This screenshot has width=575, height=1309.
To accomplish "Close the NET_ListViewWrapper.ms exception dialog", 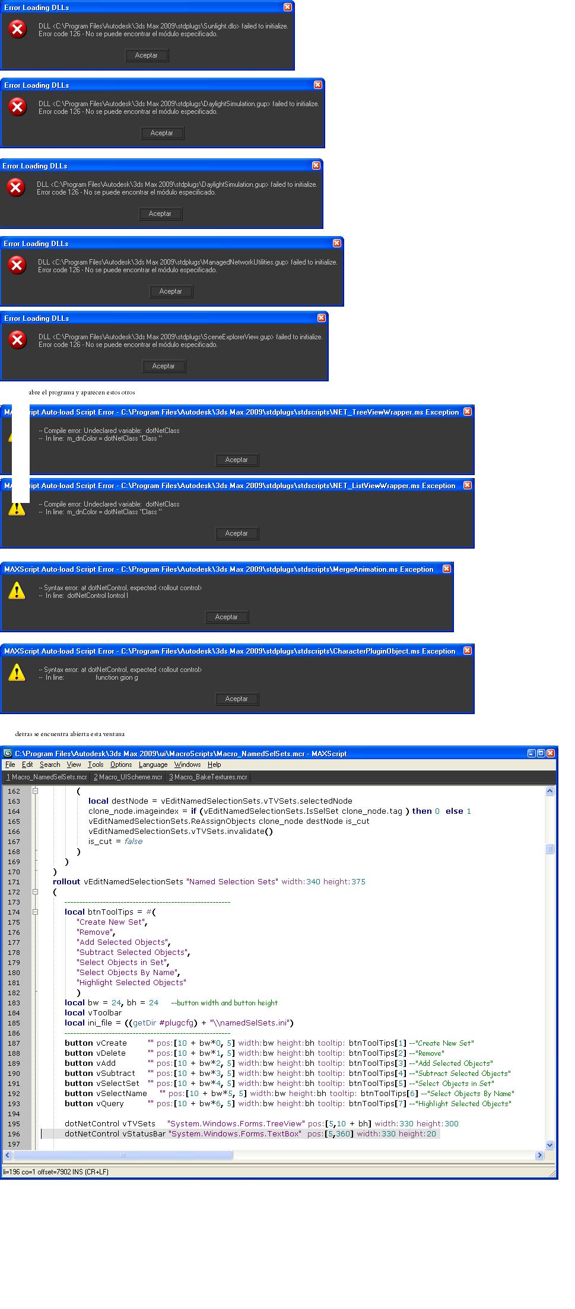I will [x=468, y=485].
